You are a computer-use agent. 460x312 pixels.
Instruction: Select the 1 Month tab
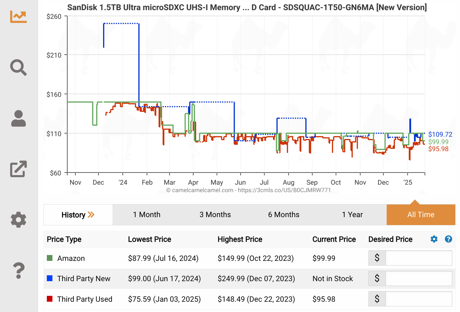tap(147, 215)
